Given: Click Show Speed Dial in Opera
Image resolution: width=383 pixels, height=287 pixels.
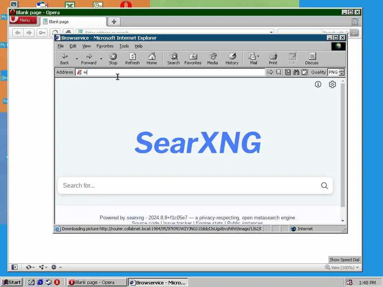Looking at the screenshot, I should point(344,260).
